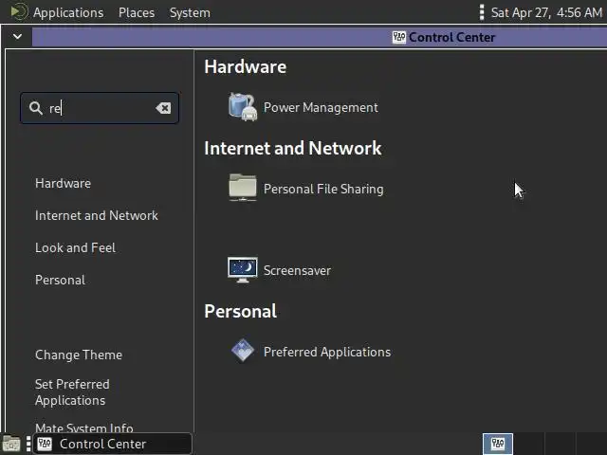
Task: Select the Change Theme common task
Action: pyautogui.click(x=78, y=355)
